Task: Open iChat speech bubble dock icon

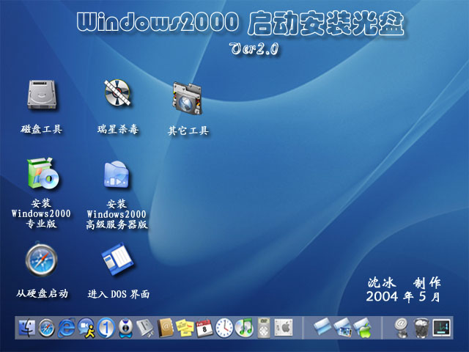Action: click(x=86, y=328)
